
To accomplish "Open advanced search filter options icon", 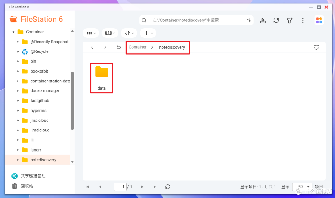I will 249,20.
